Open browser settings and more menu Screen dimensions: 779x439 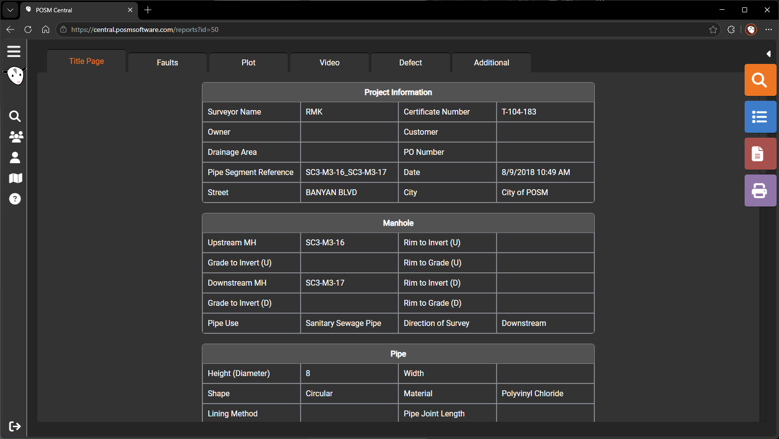pyautogui.click(x=769, y=29)
